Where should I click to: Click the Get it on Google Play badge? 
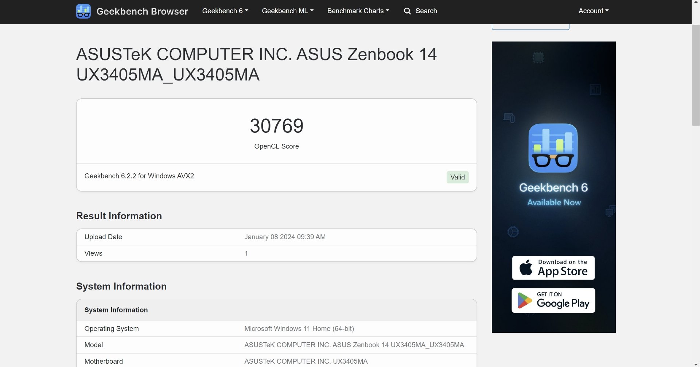click(x=553, y=301)
